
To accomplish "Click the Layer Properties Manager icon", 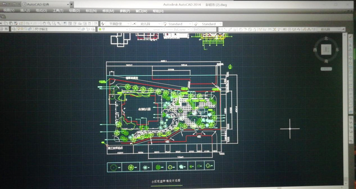I will pos(13,29).
